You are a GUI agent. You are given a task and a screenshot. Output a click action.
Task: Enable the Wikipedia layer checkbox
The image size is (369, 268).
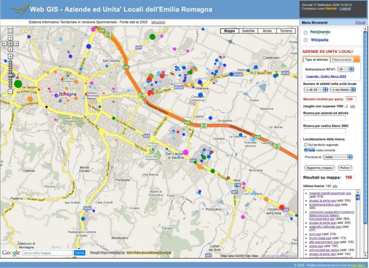(306, 40)
